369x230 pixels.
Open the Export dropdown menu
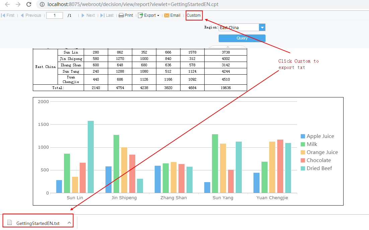(148, 15)
